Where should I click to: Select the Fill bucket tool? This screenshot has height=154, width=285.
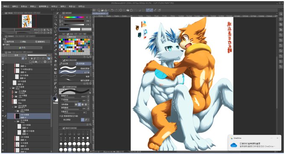pyautogui.click(x=55, y=69)
